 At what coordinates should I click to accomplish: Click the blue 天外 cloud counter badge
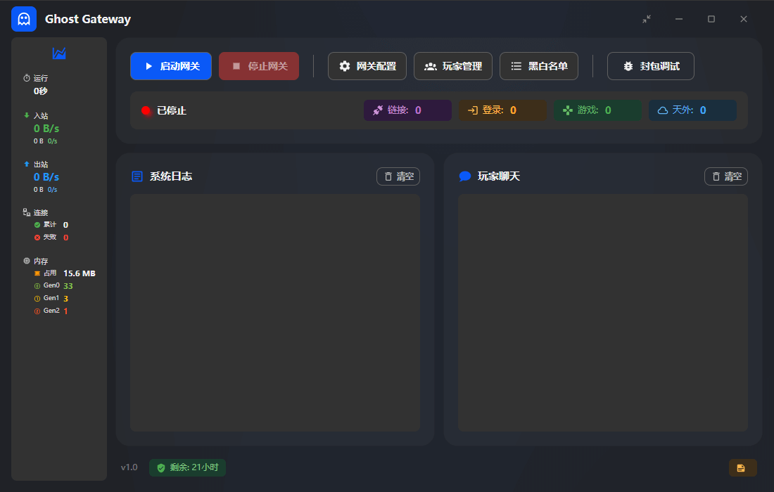point(692,110)
